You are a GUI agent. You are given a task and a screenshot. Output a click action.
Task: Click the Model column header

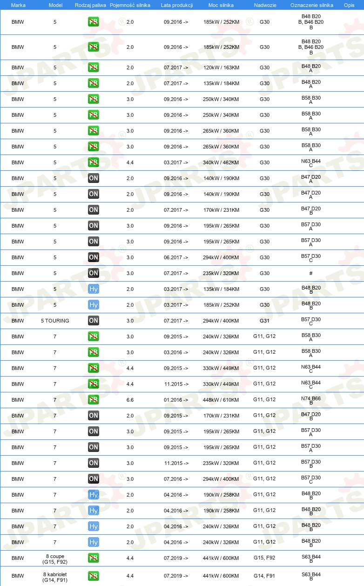click(55, 5)
